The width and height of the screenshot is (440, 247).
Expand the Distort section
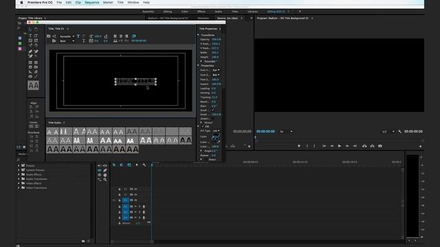point(201,123)
